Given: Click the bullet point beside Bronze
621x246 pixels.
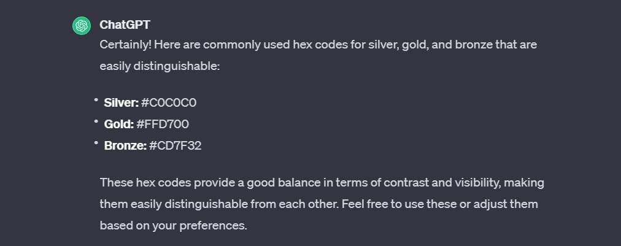Looking at the screenshot, I should pyautogui.click(x=96, y=144).
